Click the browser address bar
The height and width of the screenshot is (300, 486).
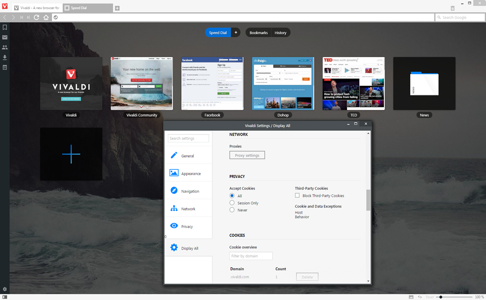point(243,17)
